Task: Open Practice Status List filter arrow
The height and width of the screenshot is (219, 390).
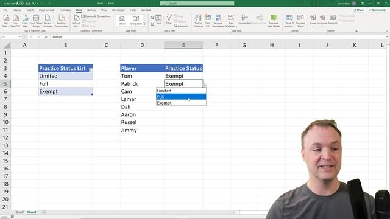Action: point(91,71)
